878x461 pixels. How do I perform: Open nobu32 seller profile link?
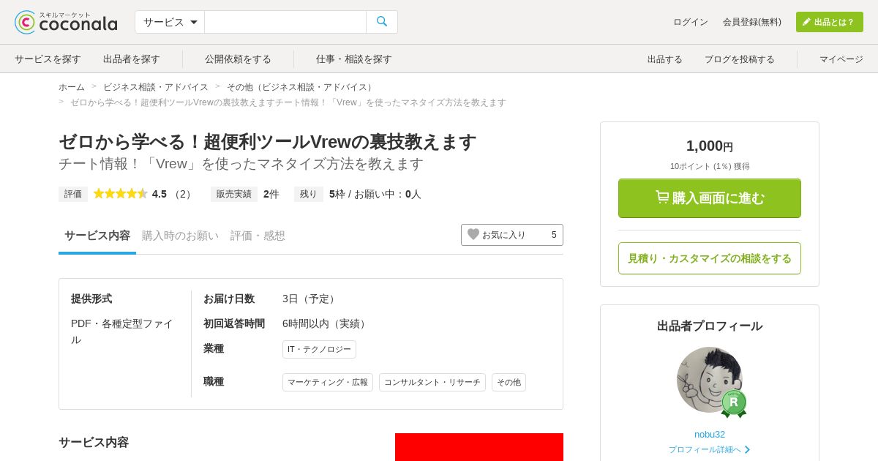click(x=710, y=434)
